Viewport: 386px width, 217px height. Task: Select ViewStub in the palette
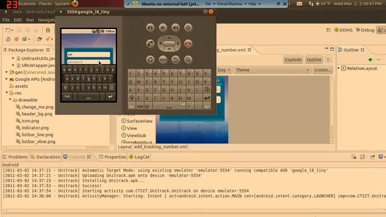pyautogui.click(x=134, y=135)
